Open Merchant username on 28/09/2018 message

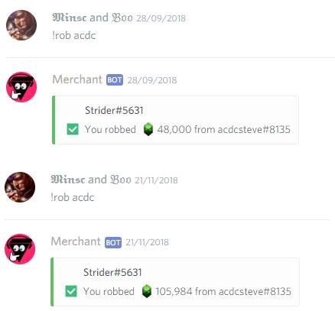tap(77, 79)
